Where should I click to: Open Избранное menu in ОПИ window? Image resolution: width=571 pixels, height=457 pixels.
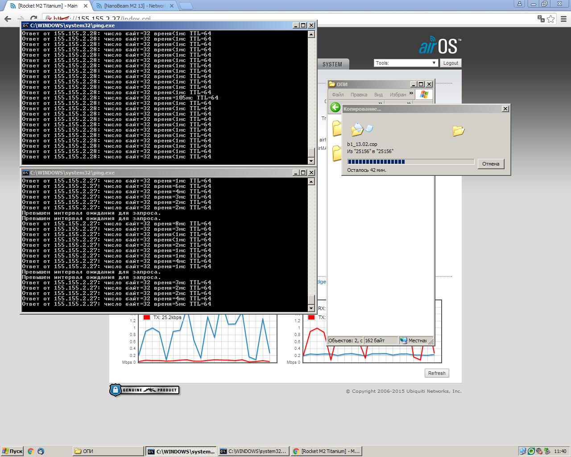(x=398, y=95)
